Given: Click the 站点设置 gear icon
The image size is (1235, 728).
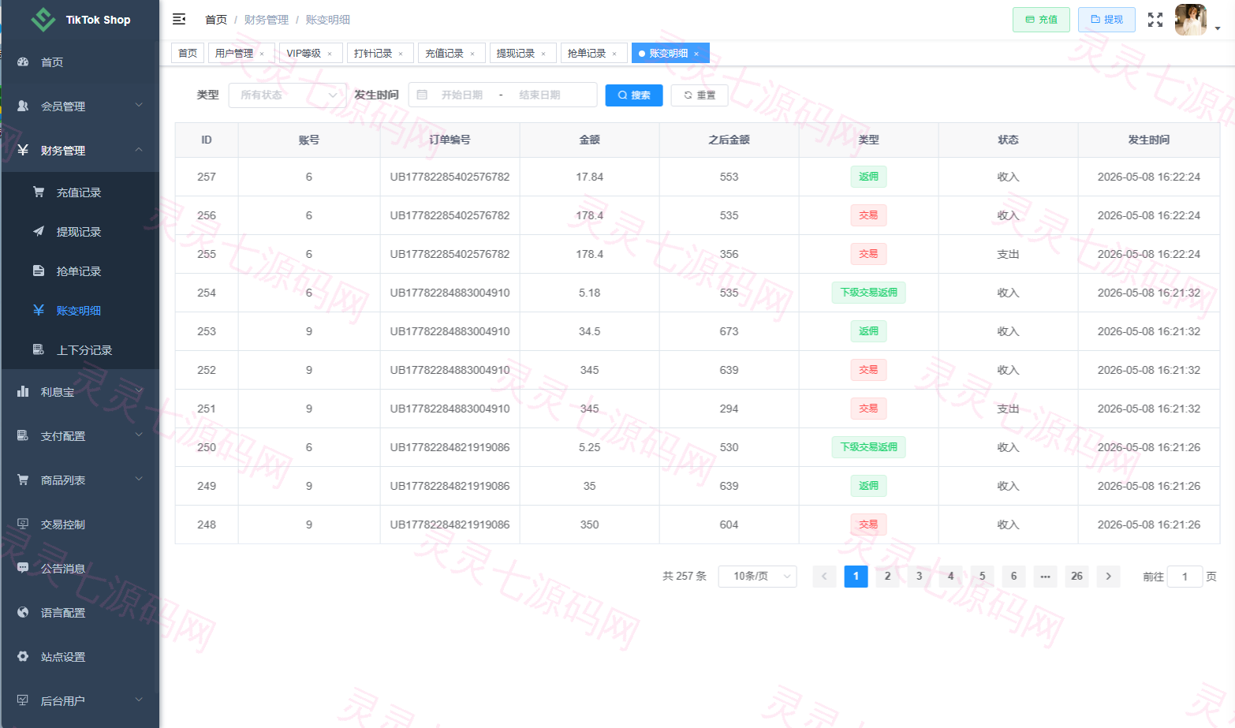Looking at the screenshot, I should tap(23, 657).
